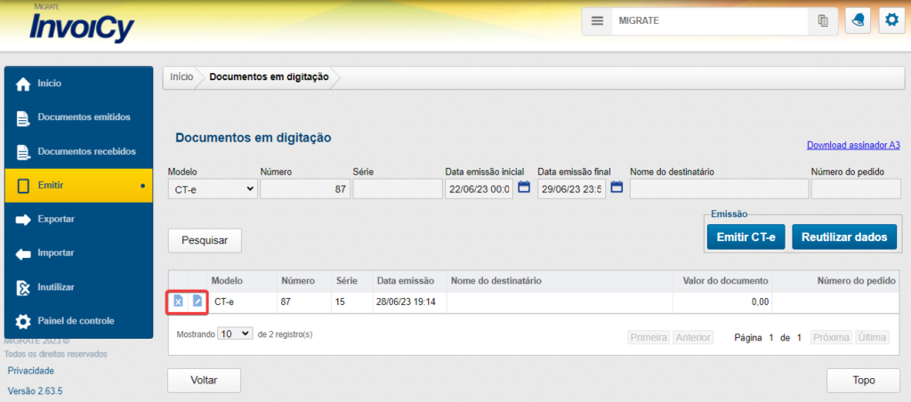Click the edit document icon in the CT-e row

point(198,302)
